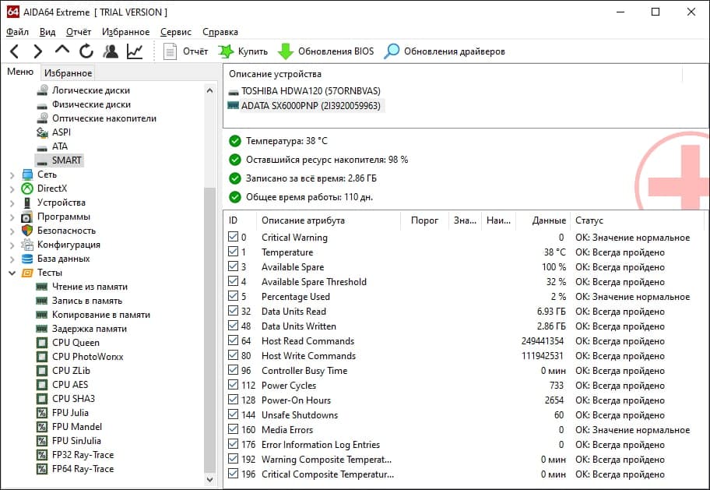Sort by the Описание атрибута column header

tap(329, 220)
